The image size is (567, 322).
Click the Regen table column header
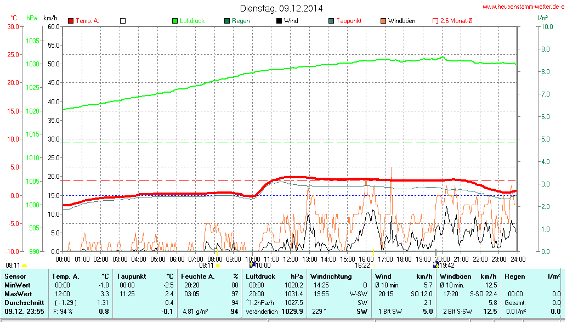tap(514, 276)
